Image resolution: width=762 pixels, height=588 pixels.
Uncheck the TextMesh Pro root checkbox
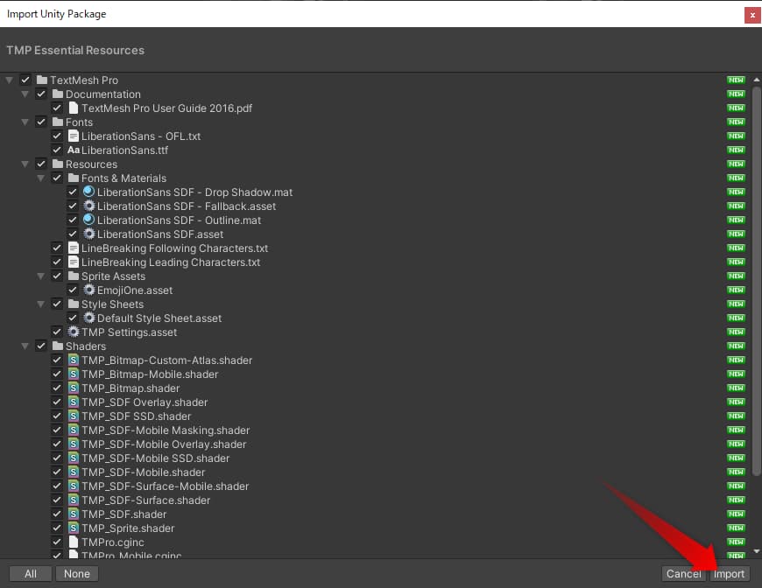tap(25, 80)
